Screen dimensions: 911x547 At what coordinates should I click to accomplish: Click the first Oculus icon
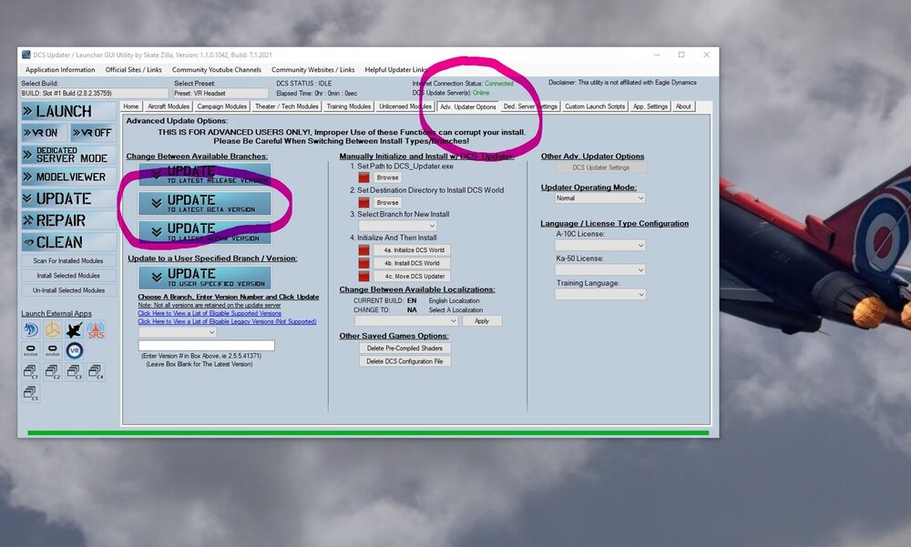point(31,350)
